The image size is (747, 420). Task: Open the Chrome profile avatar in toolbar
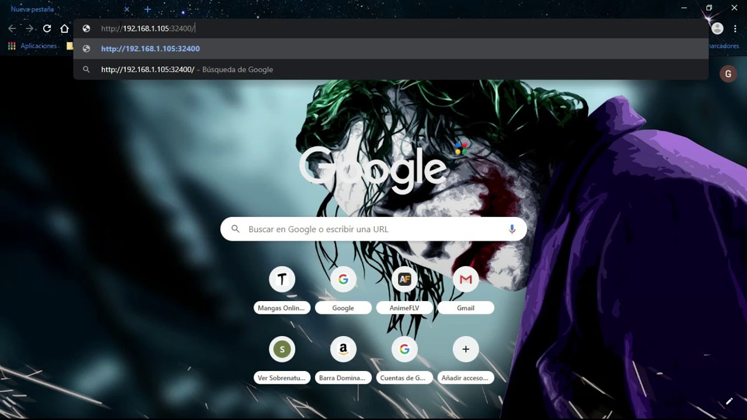click(718, 29)
